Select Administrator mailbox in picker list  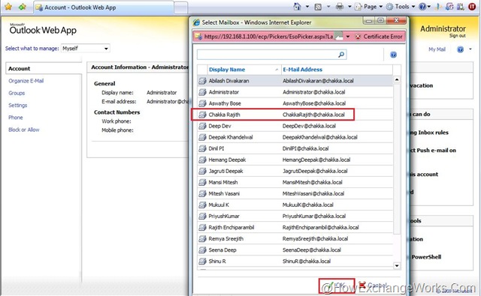click(295, 92)
